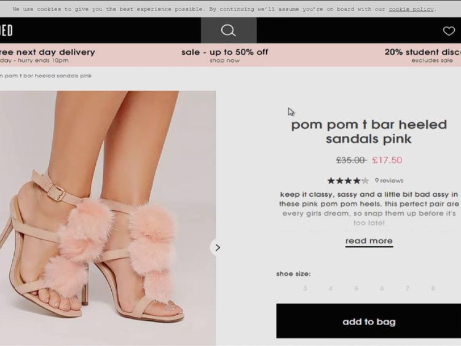Image resolution: width=461 pixels, height=346 pixels.
Task: Open the 20% student discount banner
Action: 422,55
